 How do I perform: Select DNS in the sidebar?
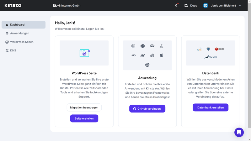point(13,50)
